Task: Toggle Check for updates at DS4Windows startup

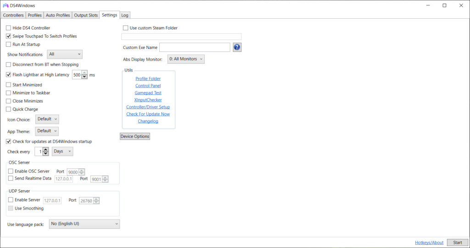Action: coord(8,141)
